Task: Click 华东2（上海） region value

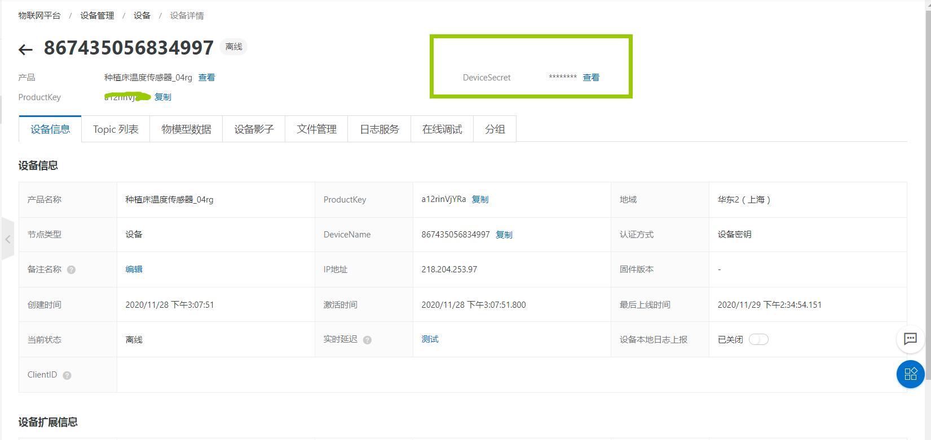Action: coord(744,200)
